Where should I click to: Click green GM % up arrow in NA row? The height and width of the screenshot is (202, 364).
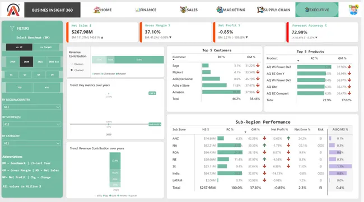click(x=264, y=145)
